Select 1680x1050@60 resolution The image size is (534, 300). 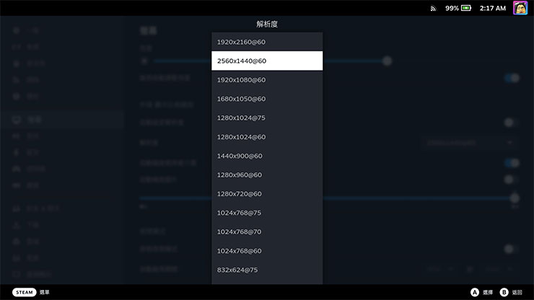point(267,99)
